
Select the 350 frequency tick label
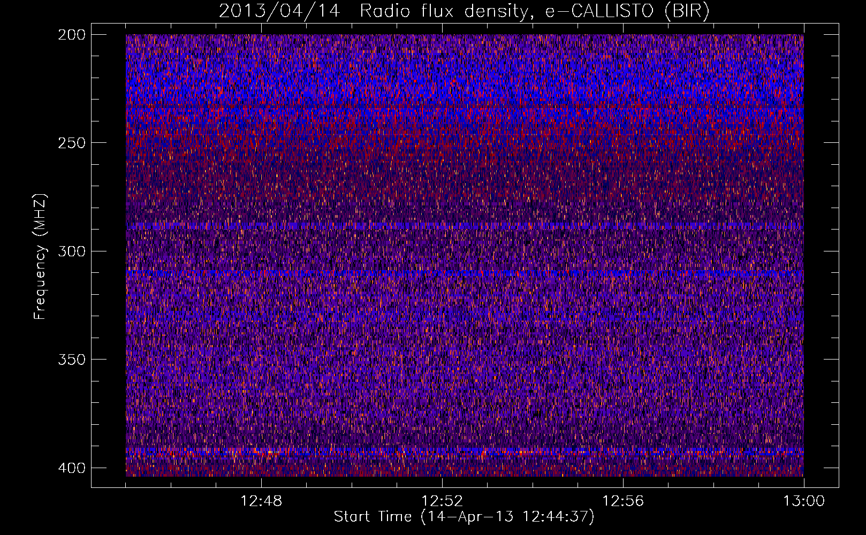tap(71, 360)
